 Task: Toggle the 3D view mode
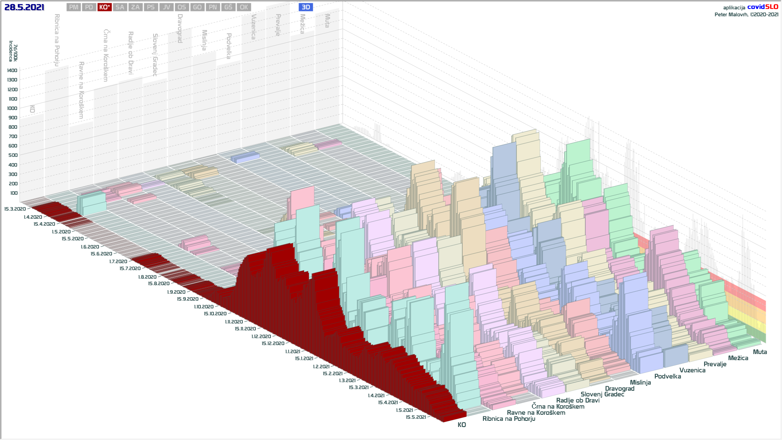point(306,7)
